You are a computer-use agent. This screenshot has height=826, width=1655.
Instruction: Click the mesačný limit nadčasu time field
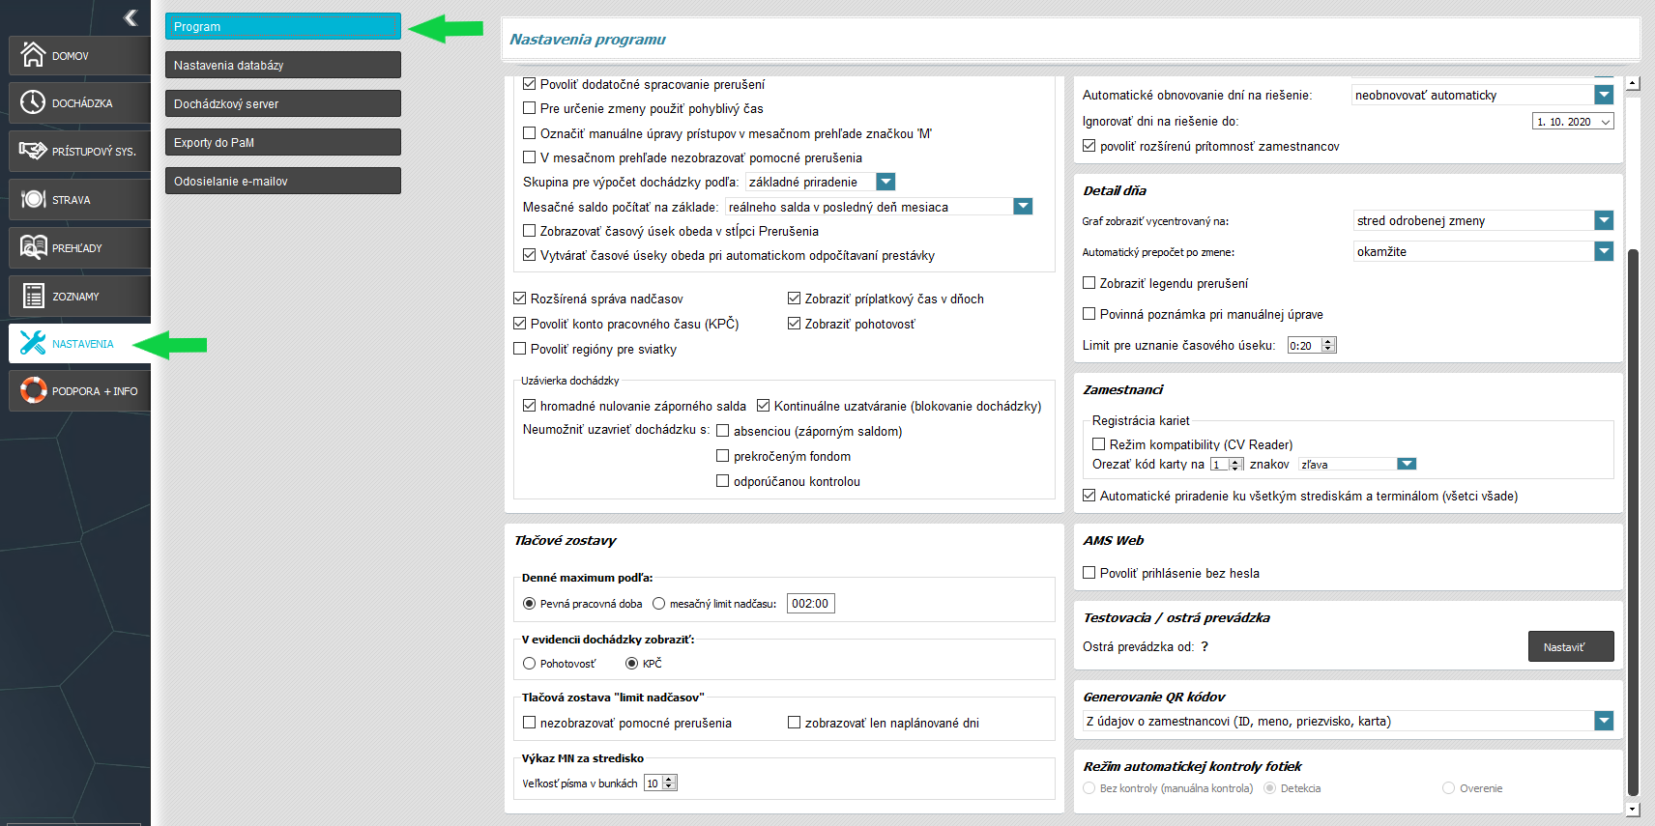811,604
